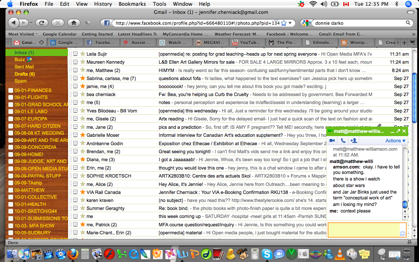Click the chat conversation scrollbar thumb
The height and width of the screenshot is (262, 419).
[x=404, y=204]
